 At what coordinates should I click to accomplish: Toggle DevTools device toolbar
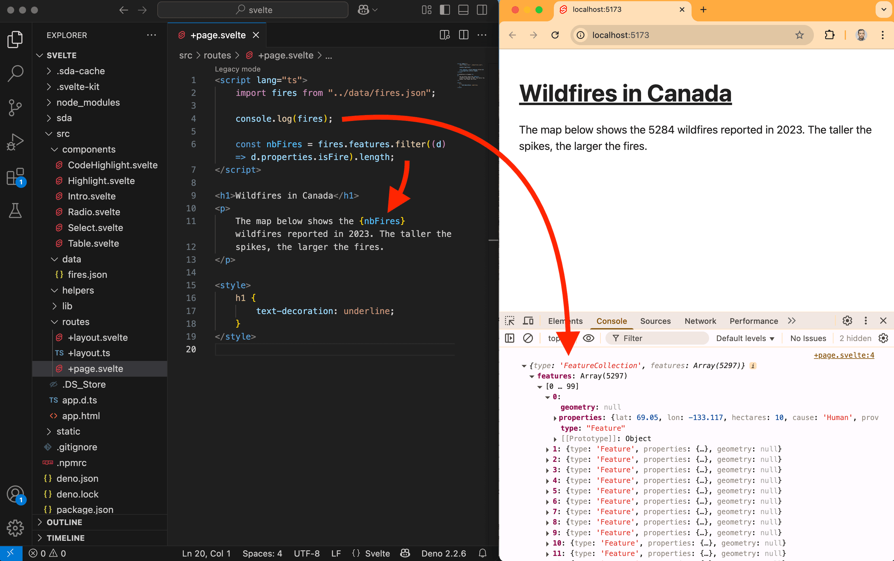(x=528, y=321)
